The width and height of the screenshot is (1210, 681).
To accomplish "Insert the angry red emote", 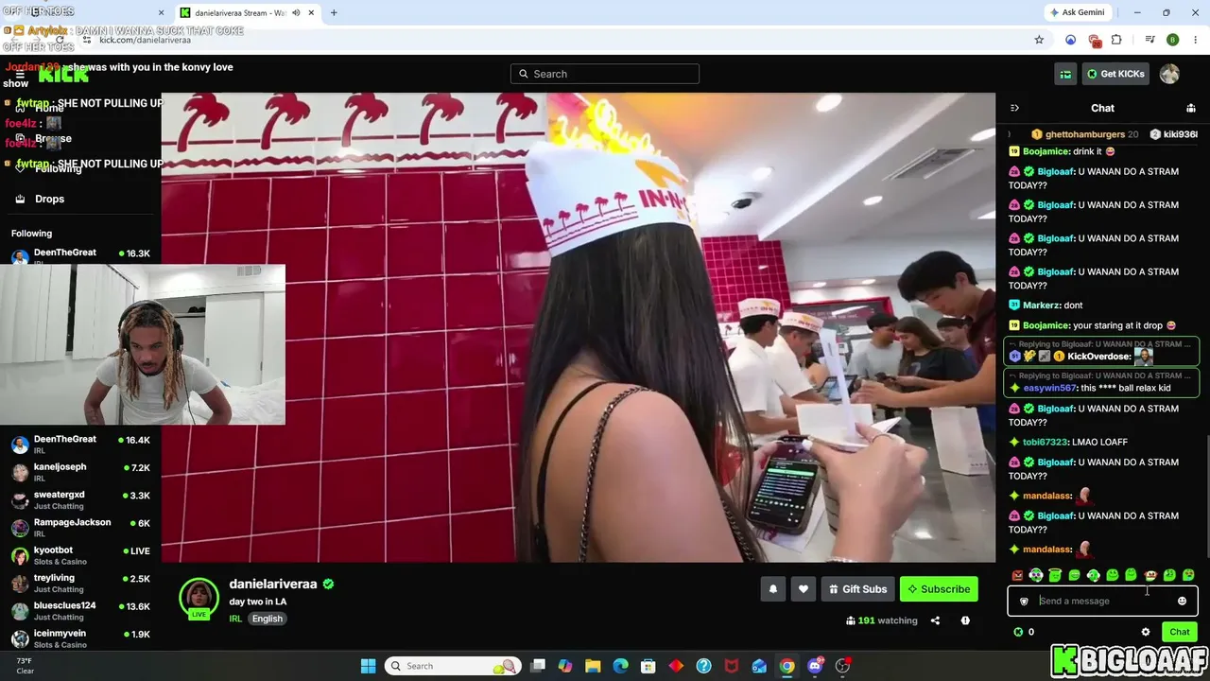I will [x=1017, y=575].
